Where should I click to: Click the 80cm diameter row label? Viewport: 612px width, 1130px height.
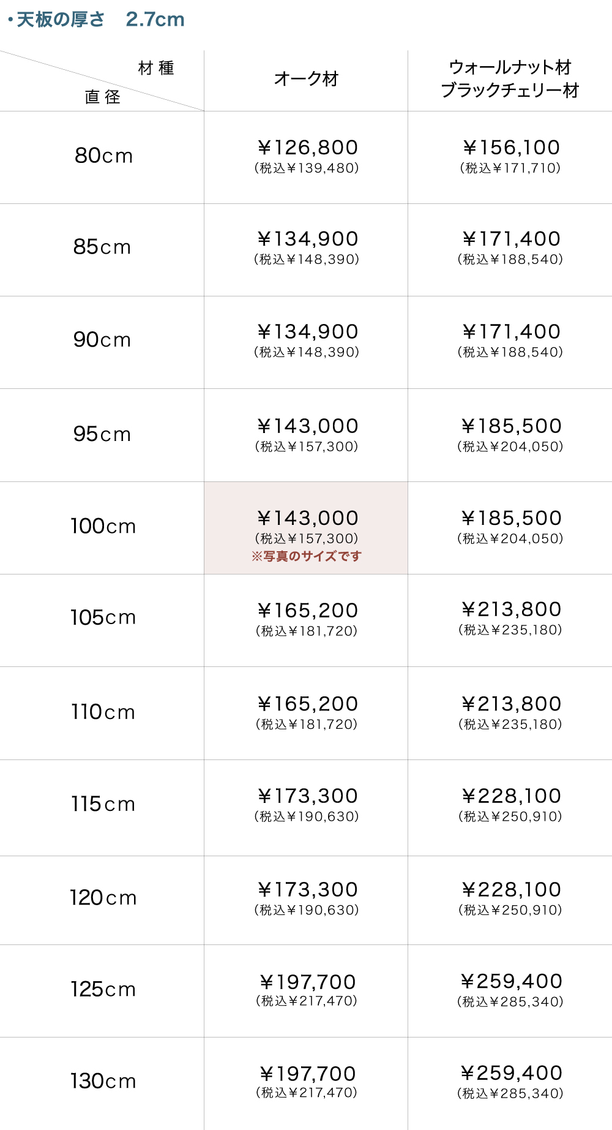point(103,156)
